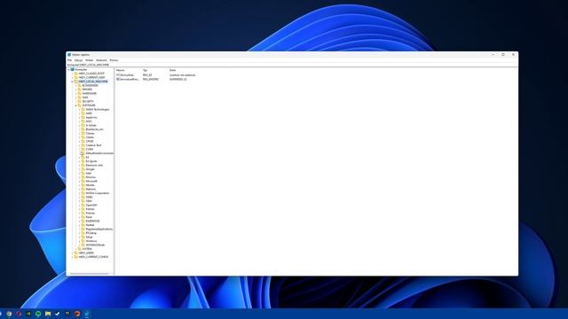
Task: Click the Komputer computer icon in the tree
Action: click(72, 69)
